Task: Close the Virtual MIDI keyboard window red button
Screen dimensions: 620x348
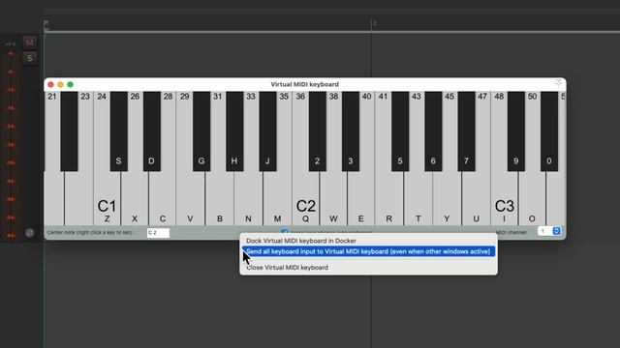Action: 50,84
